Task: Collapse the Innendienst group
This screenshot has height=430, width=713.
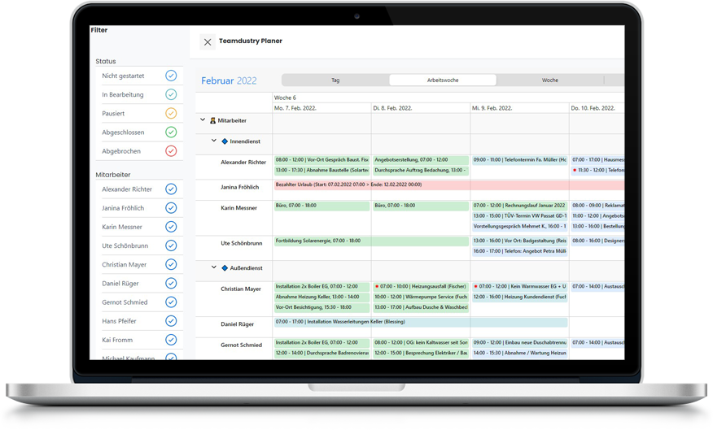Action: pyautogui.click(x=214, y=141)
